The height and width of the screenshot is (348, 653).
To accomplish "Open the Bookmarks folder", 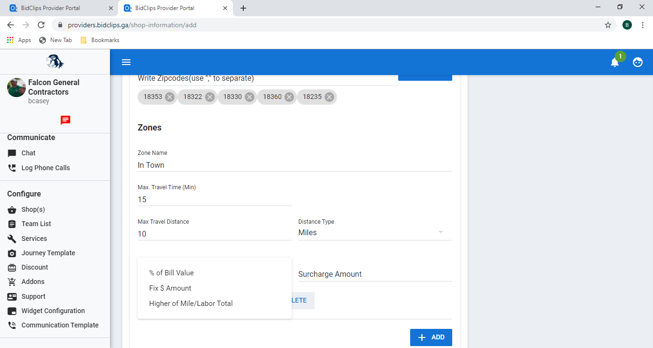I will click(x=100, y=40).
